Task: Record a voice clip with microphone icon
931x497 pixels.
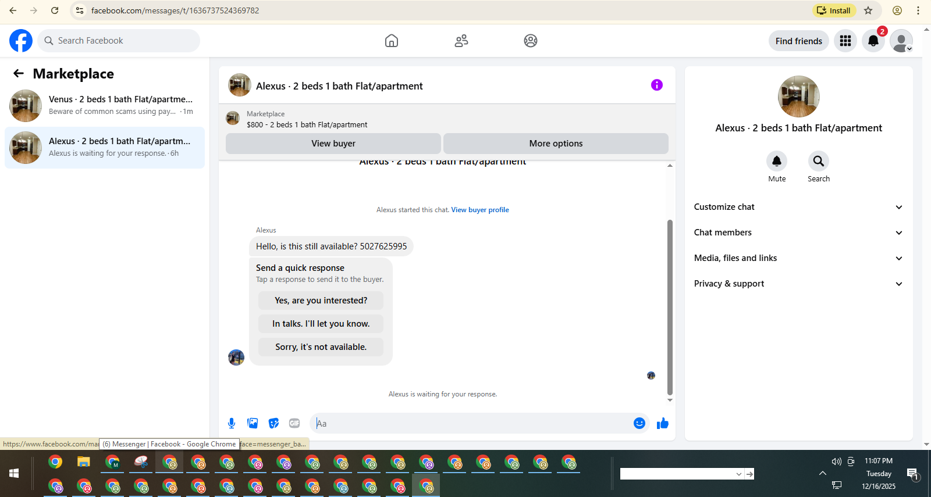Action: [232, 423]
